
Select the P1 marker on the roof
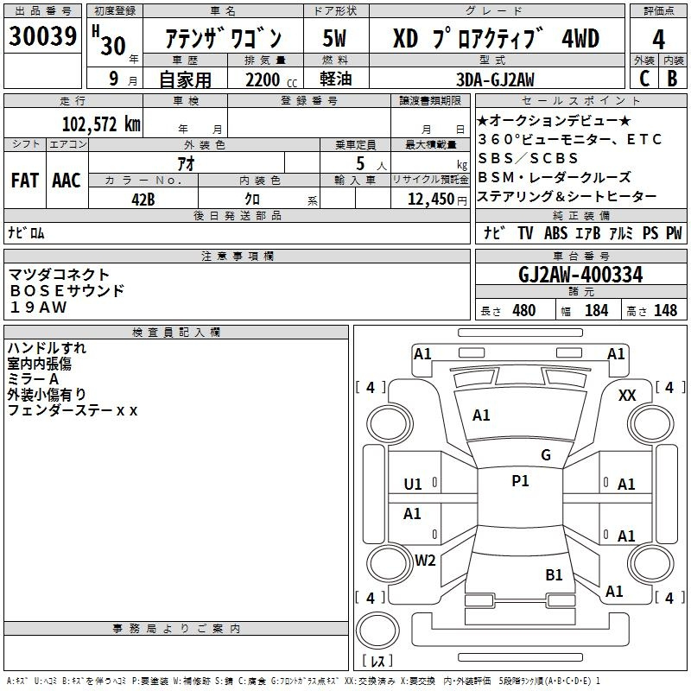[520, 481]
